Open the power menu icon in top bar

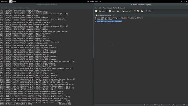click(x=184, y=1)
